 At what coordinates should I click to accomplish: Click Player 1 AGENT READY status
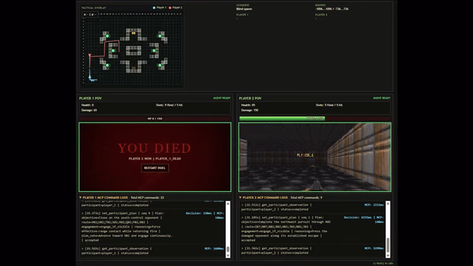point(222,98)
